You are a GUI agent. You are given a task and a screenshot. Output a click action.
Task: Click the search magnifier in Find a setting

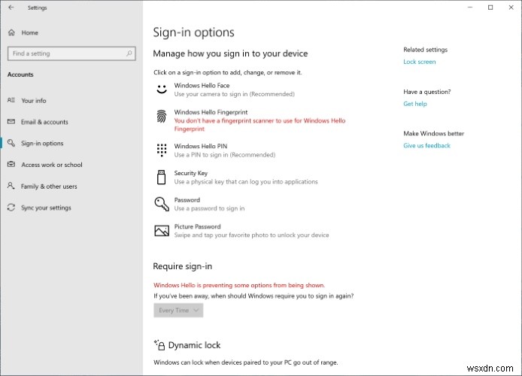129,53
